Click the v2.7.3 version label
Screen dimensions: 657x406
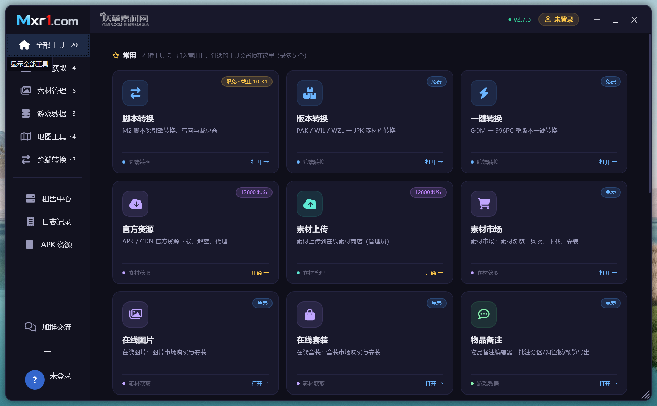(x=520, y=19)
